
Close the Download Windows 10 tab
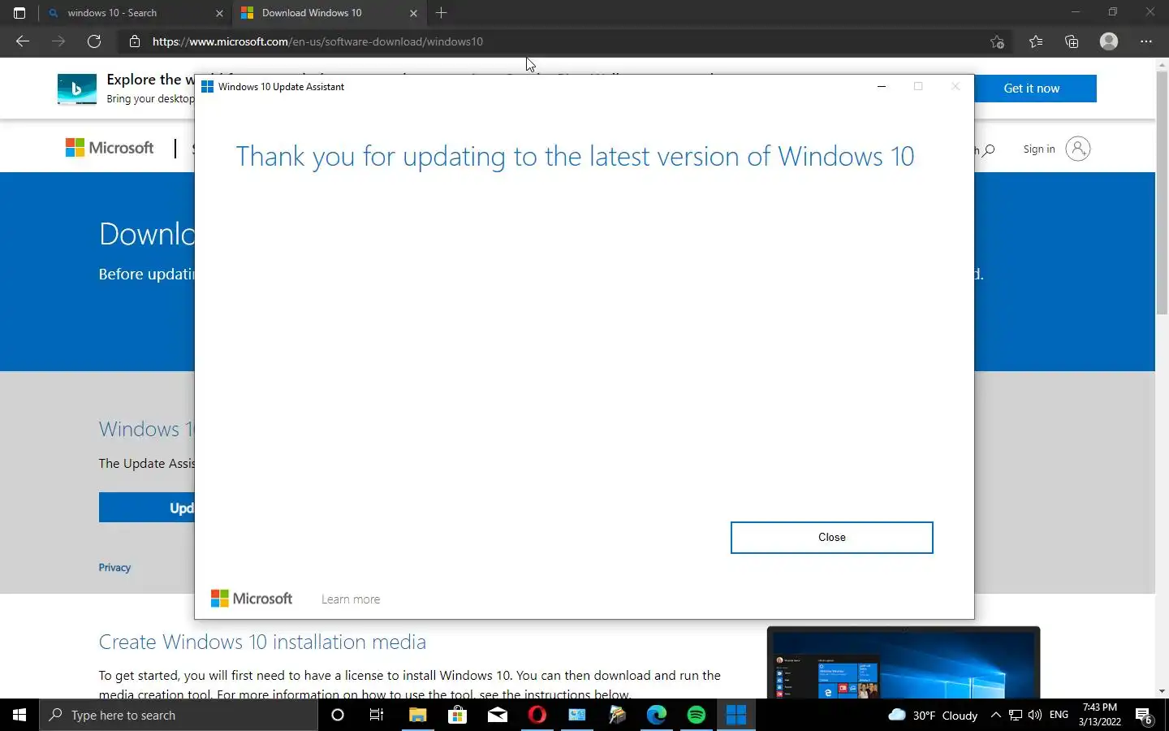point(413,13)
